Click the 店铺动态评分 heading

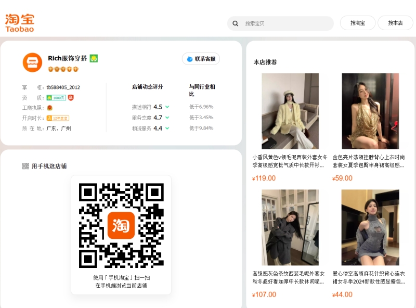pos(148,87)
